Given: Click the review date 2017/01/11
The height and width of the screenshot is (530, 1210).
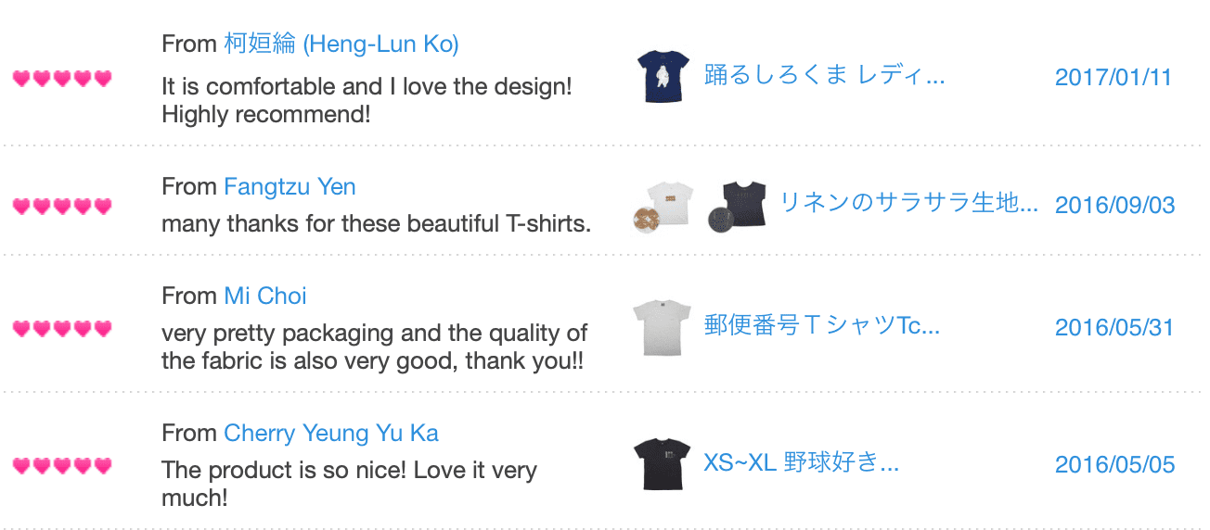Looking at the screenshot, I should [1113, 77].
